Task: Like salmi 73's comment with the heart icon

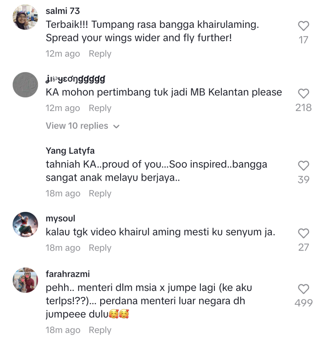Action: pyautogui.click(x=303, y=26)
